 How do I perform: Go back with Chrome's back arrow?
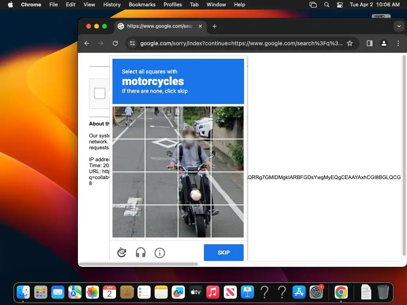pos(87,43)
